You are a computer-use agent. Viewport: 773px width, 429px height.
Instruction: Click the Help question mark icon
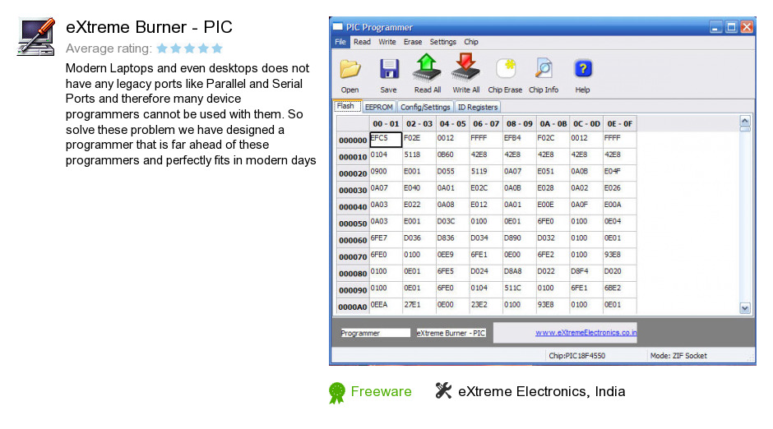[583, 69]
